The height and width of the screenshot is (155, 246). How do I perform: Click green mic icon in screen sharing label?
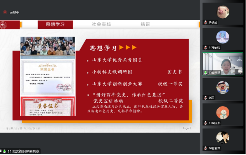(x=5, y=151)
